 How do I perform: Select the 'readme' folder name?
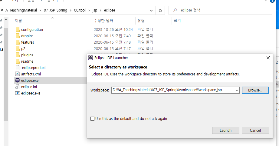27,61
